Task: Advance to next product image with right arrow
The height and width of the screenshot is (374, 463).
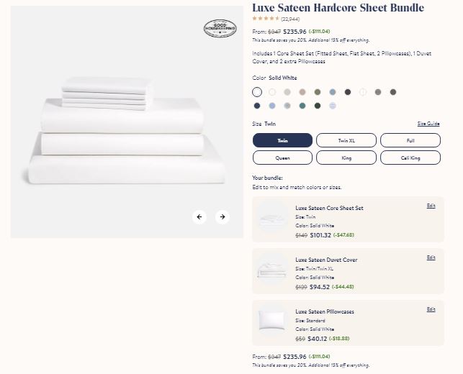Action: click(222, 216)
